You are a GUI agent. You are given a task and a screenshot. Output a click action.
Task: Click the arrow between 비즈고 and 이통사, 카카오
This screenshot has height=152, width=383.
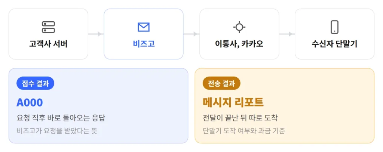click(x=191, y=34)
